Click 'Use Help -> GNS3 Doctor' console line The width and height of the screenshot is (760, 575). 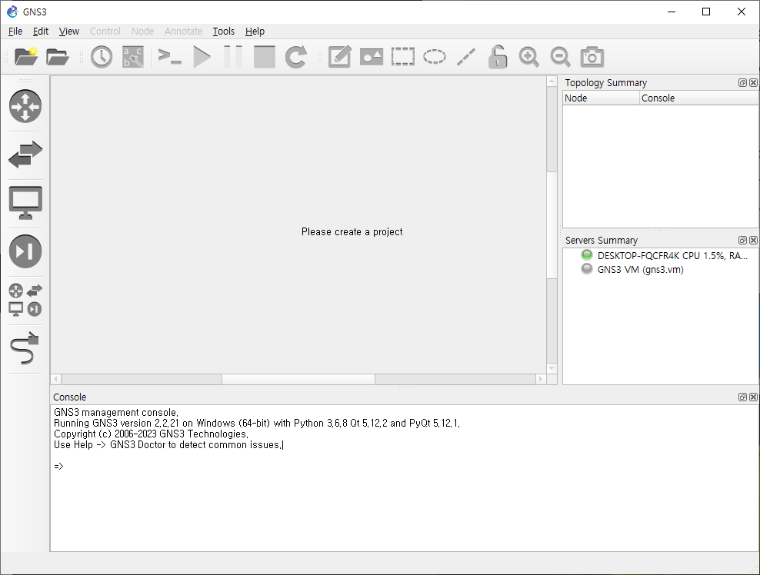coord(168,444)
